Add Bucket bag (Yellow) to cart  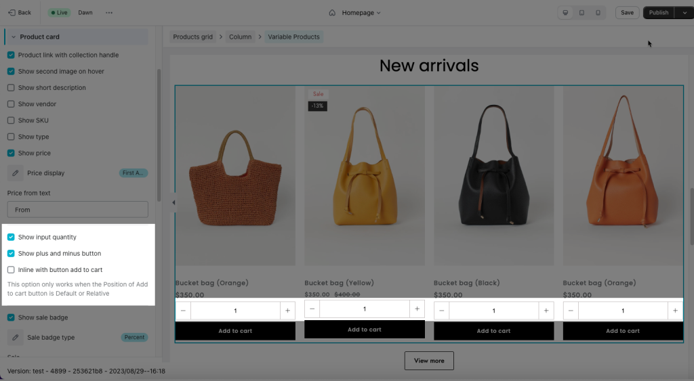365,330
